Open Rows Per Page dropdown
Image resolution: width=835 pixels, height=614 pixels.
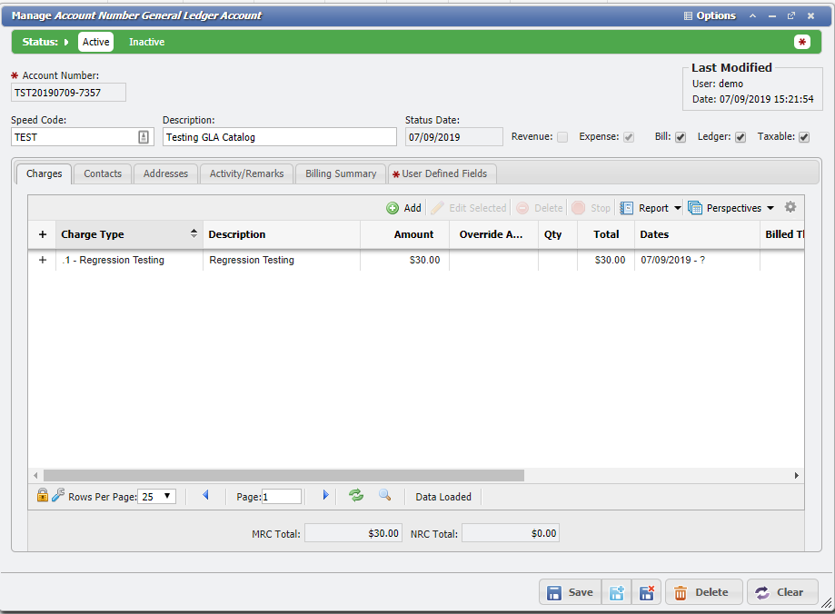point(157,497)
